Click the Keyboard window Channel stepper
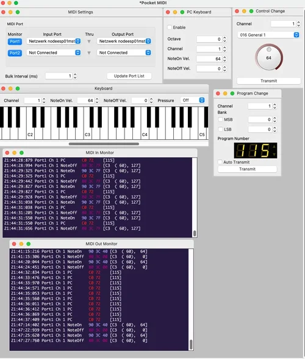Screen dimensions: 305x359 [44, 101]
